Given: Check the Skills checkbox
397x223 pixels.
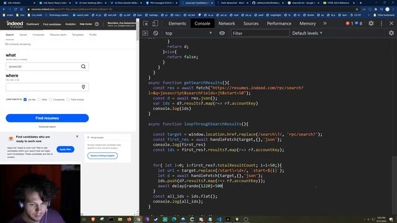Looking at the screenshot, I should click(39, 100).
